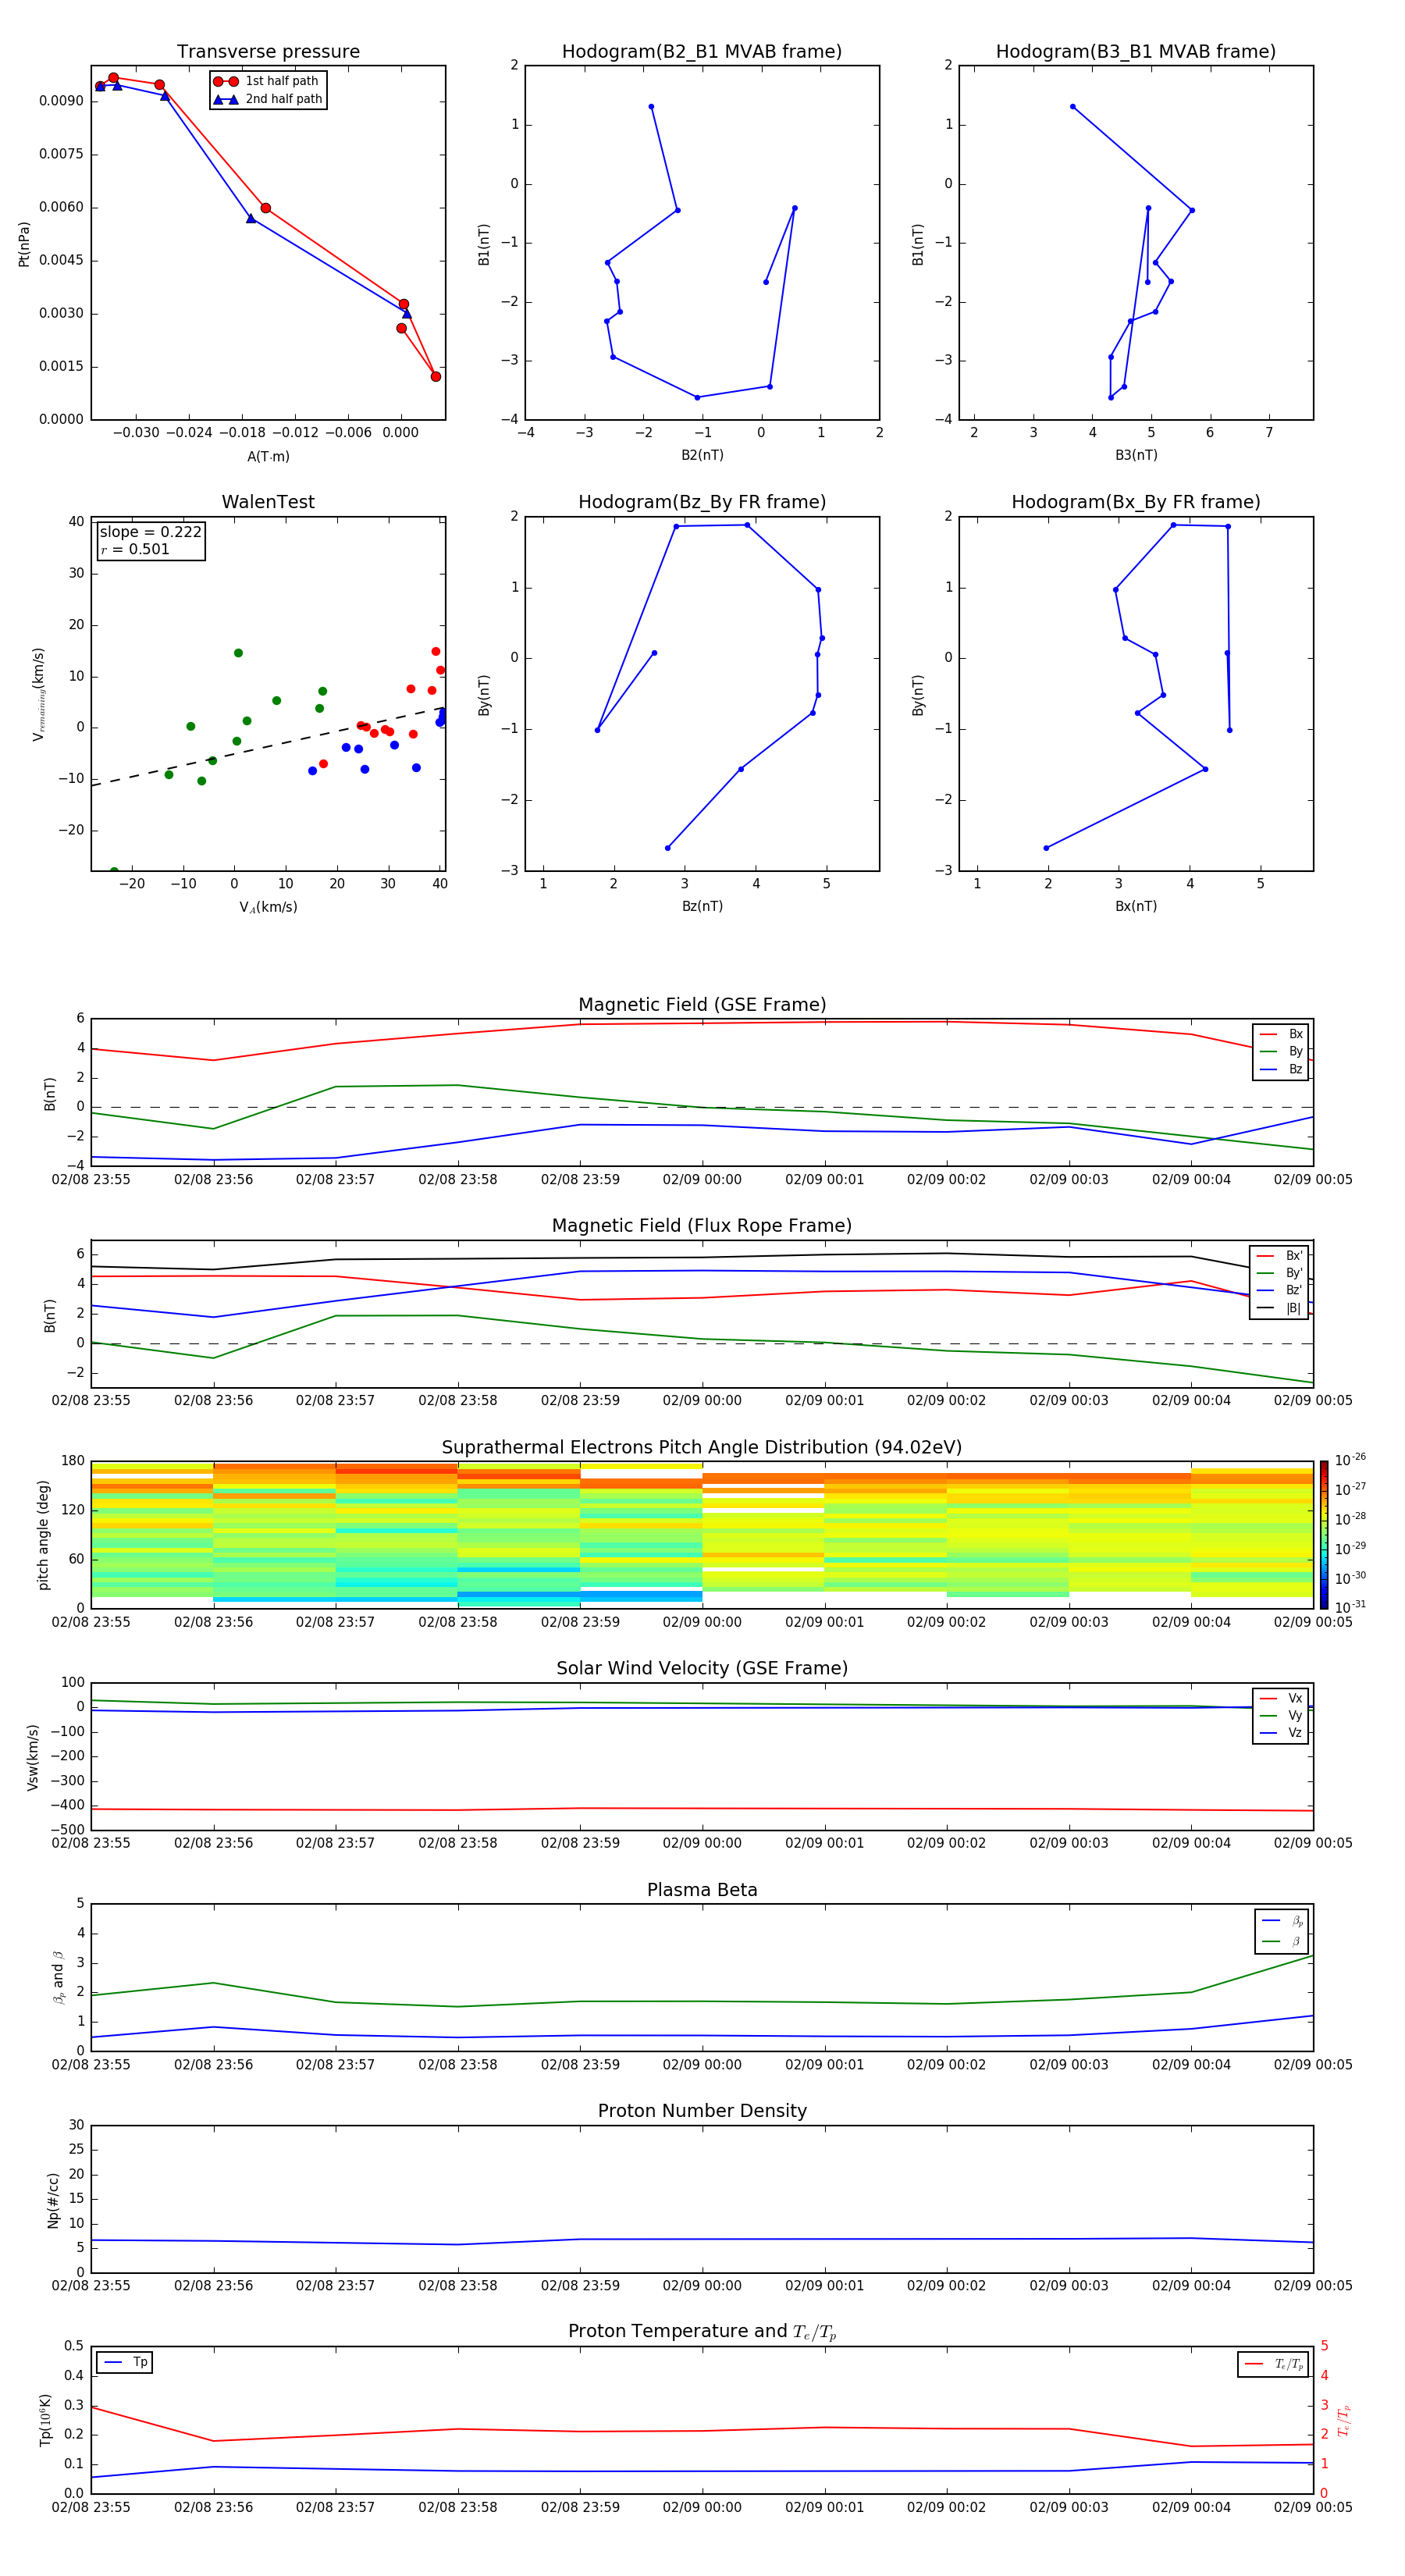Image resolution: width=1405 pixels, height=2576 pixels.
Task: Select the "1st half path" legend entry
Action: (266, 81)
